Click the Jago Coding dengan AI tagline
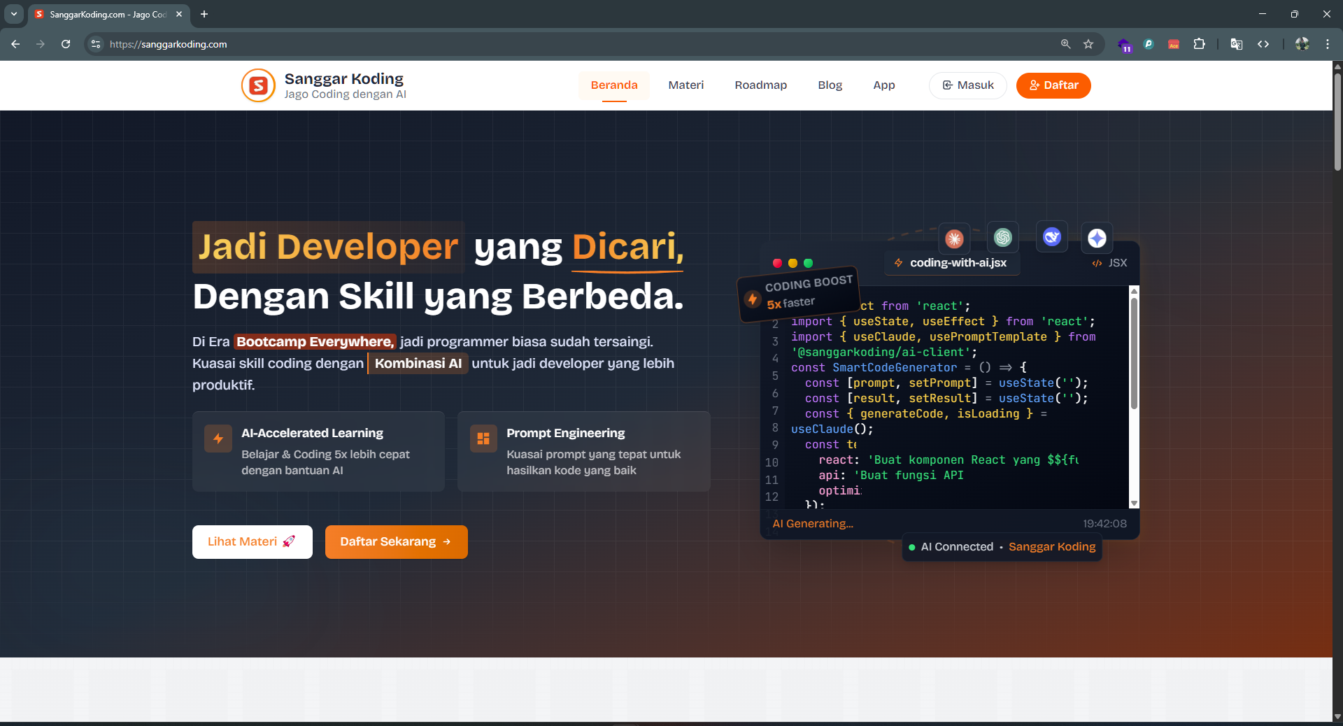This screenshot has height=726, width=1343. 345,94
